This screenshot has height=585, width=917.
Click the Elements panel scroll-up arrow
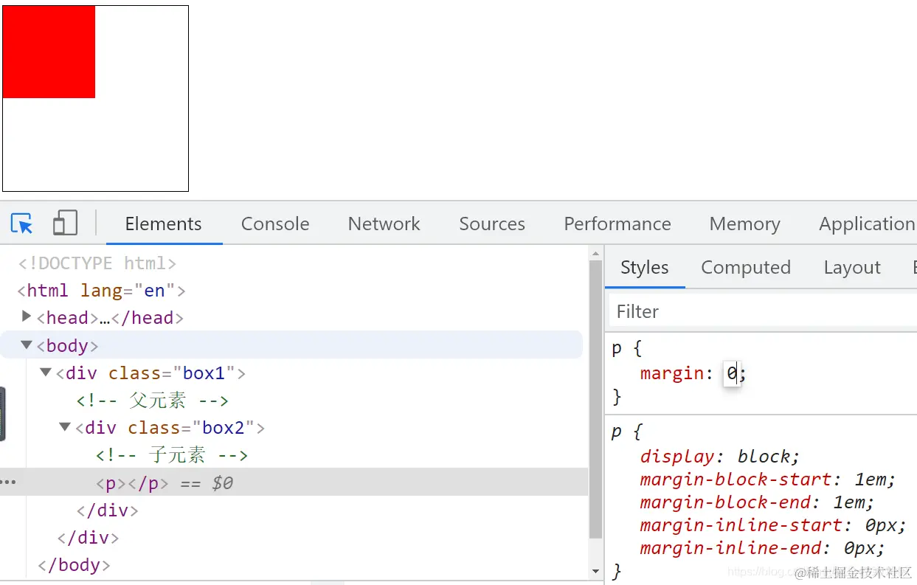(596, 254)
